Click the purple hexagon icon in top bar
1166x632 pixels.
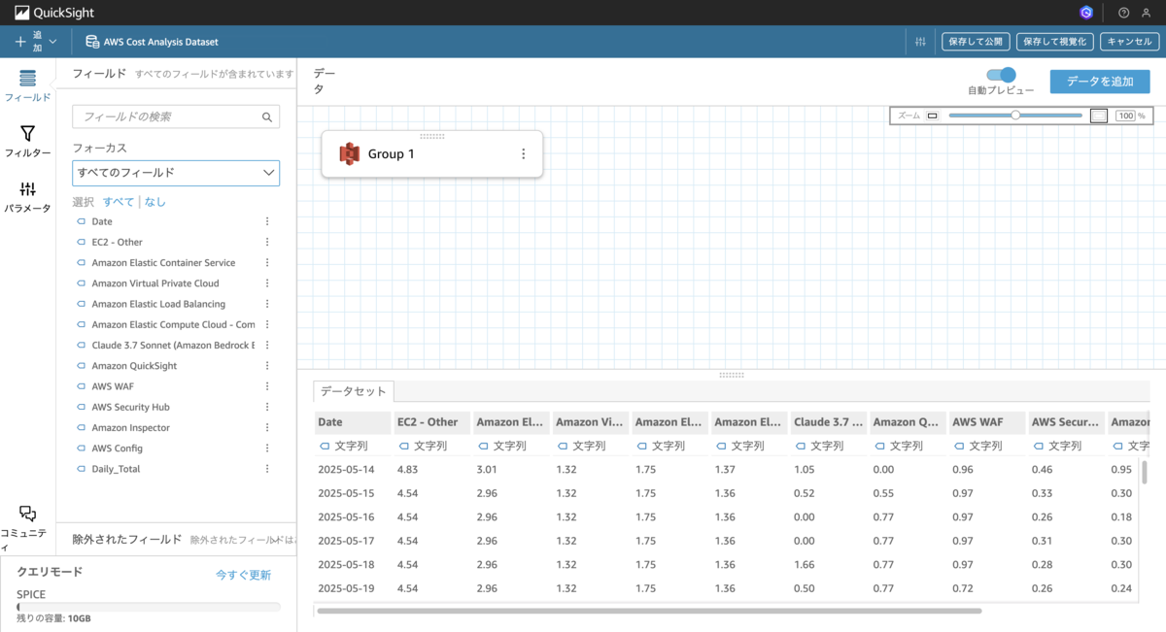[1086, 13]
